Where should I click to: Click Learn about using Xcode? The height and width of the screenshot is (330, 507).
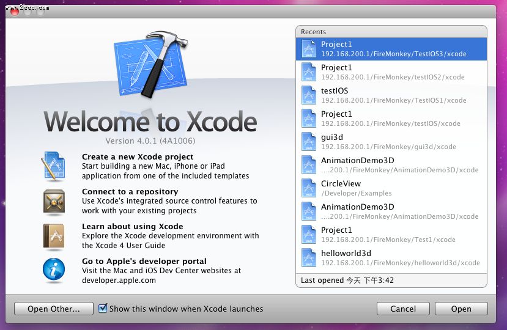pos(133,226)
